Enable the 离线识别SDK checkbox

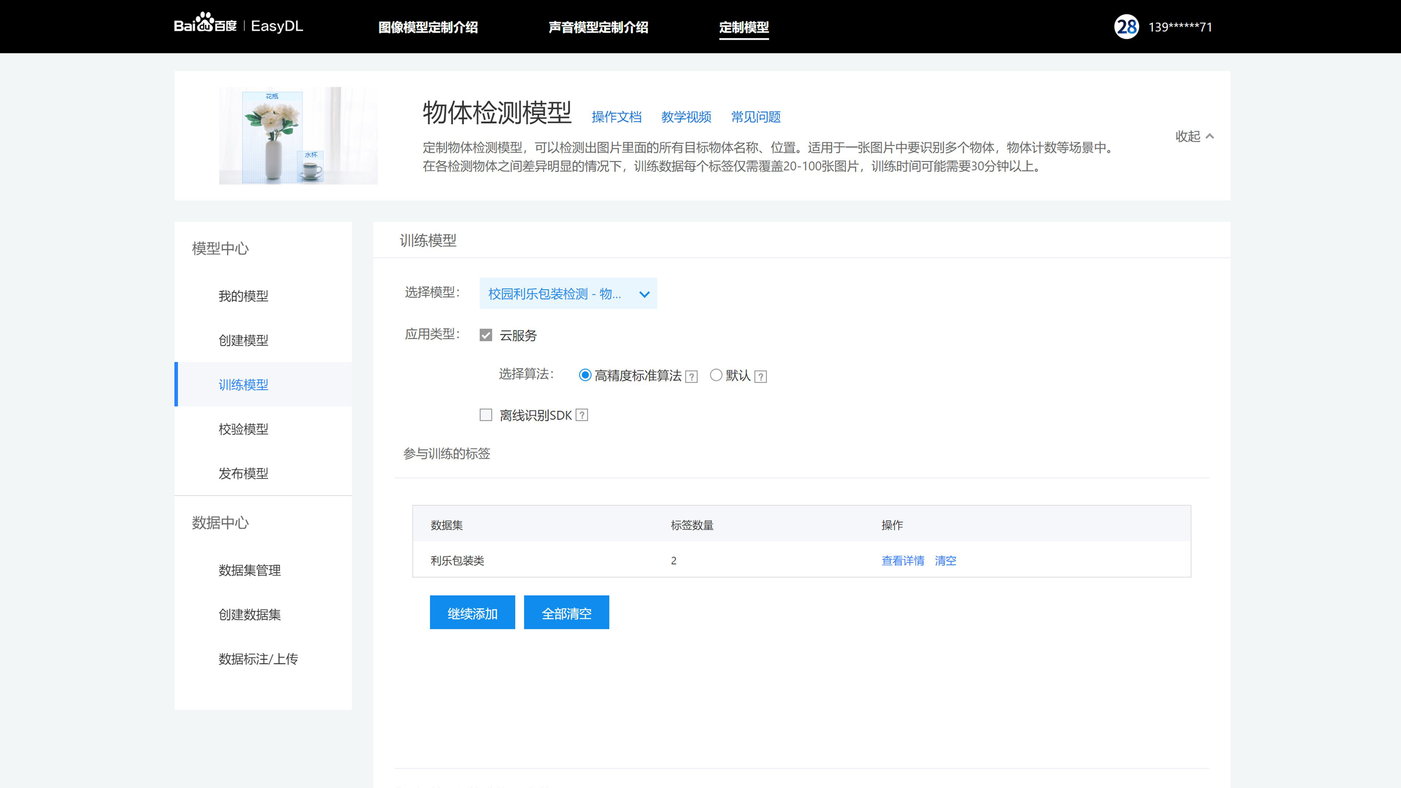[x=486, y=416]
